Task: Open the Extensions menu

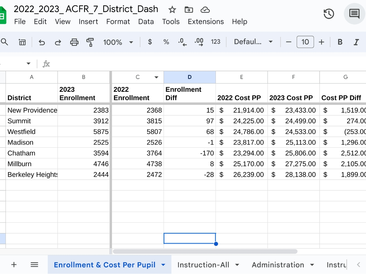Action: pos(206,22)
